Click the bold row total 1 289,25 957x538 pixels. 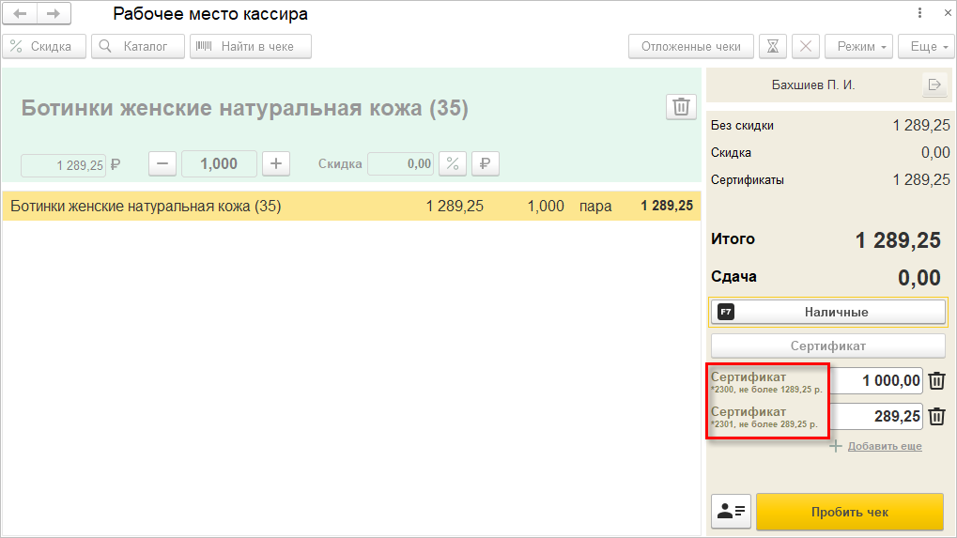coord(667,207)
